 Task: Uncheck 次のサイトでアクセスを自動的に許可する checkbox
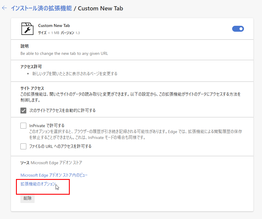[x=23, y=111]
